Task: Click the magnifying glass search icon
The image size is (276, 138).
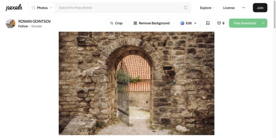Action: coord(185,8)
